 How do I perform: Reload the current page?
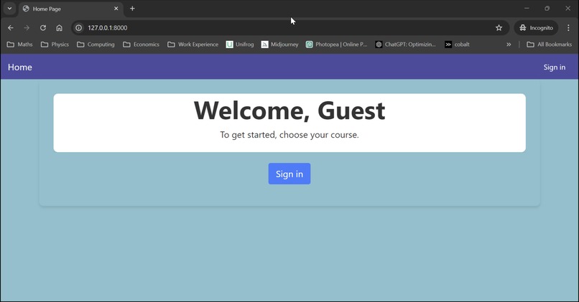[43, 28]
